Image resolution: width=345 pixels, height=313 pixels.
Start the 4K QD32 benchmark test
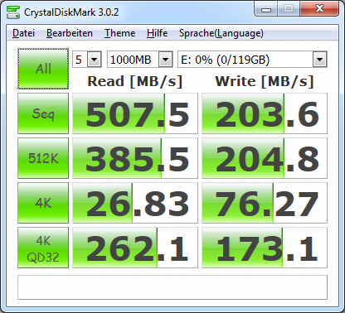tap(43, 248)
